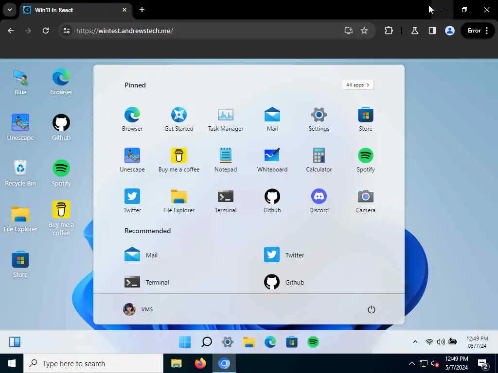Open Task Manager in start menu
The width and height of the screenshot is (498, 373).
point(226,119)
